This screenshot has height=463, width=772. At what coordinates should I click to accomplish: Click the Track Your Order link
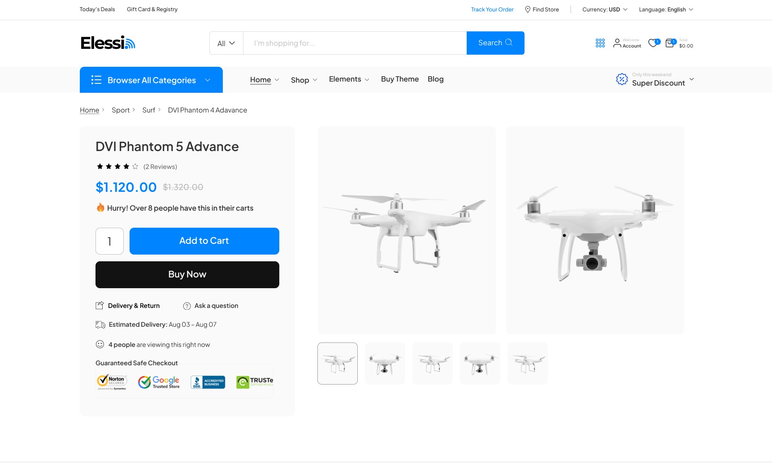coord(492,9)
